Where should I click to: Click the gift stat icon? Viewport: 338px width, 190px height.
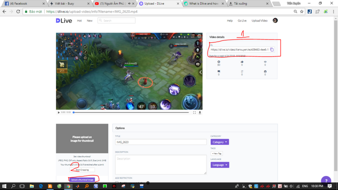[x=265, y=71]
